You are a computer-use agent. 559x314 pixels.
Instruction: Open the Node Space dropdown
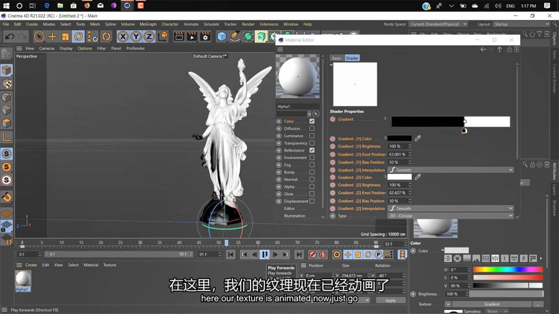click(x=438, y=24)
